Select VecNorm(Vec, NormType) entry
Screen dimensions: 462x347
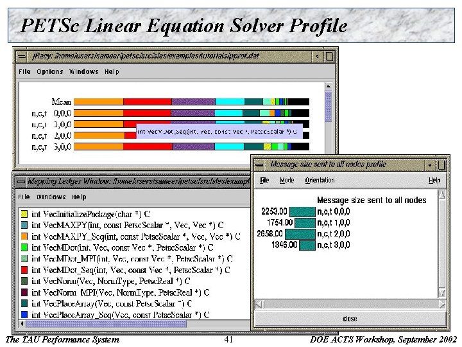(x=111, y=281)
